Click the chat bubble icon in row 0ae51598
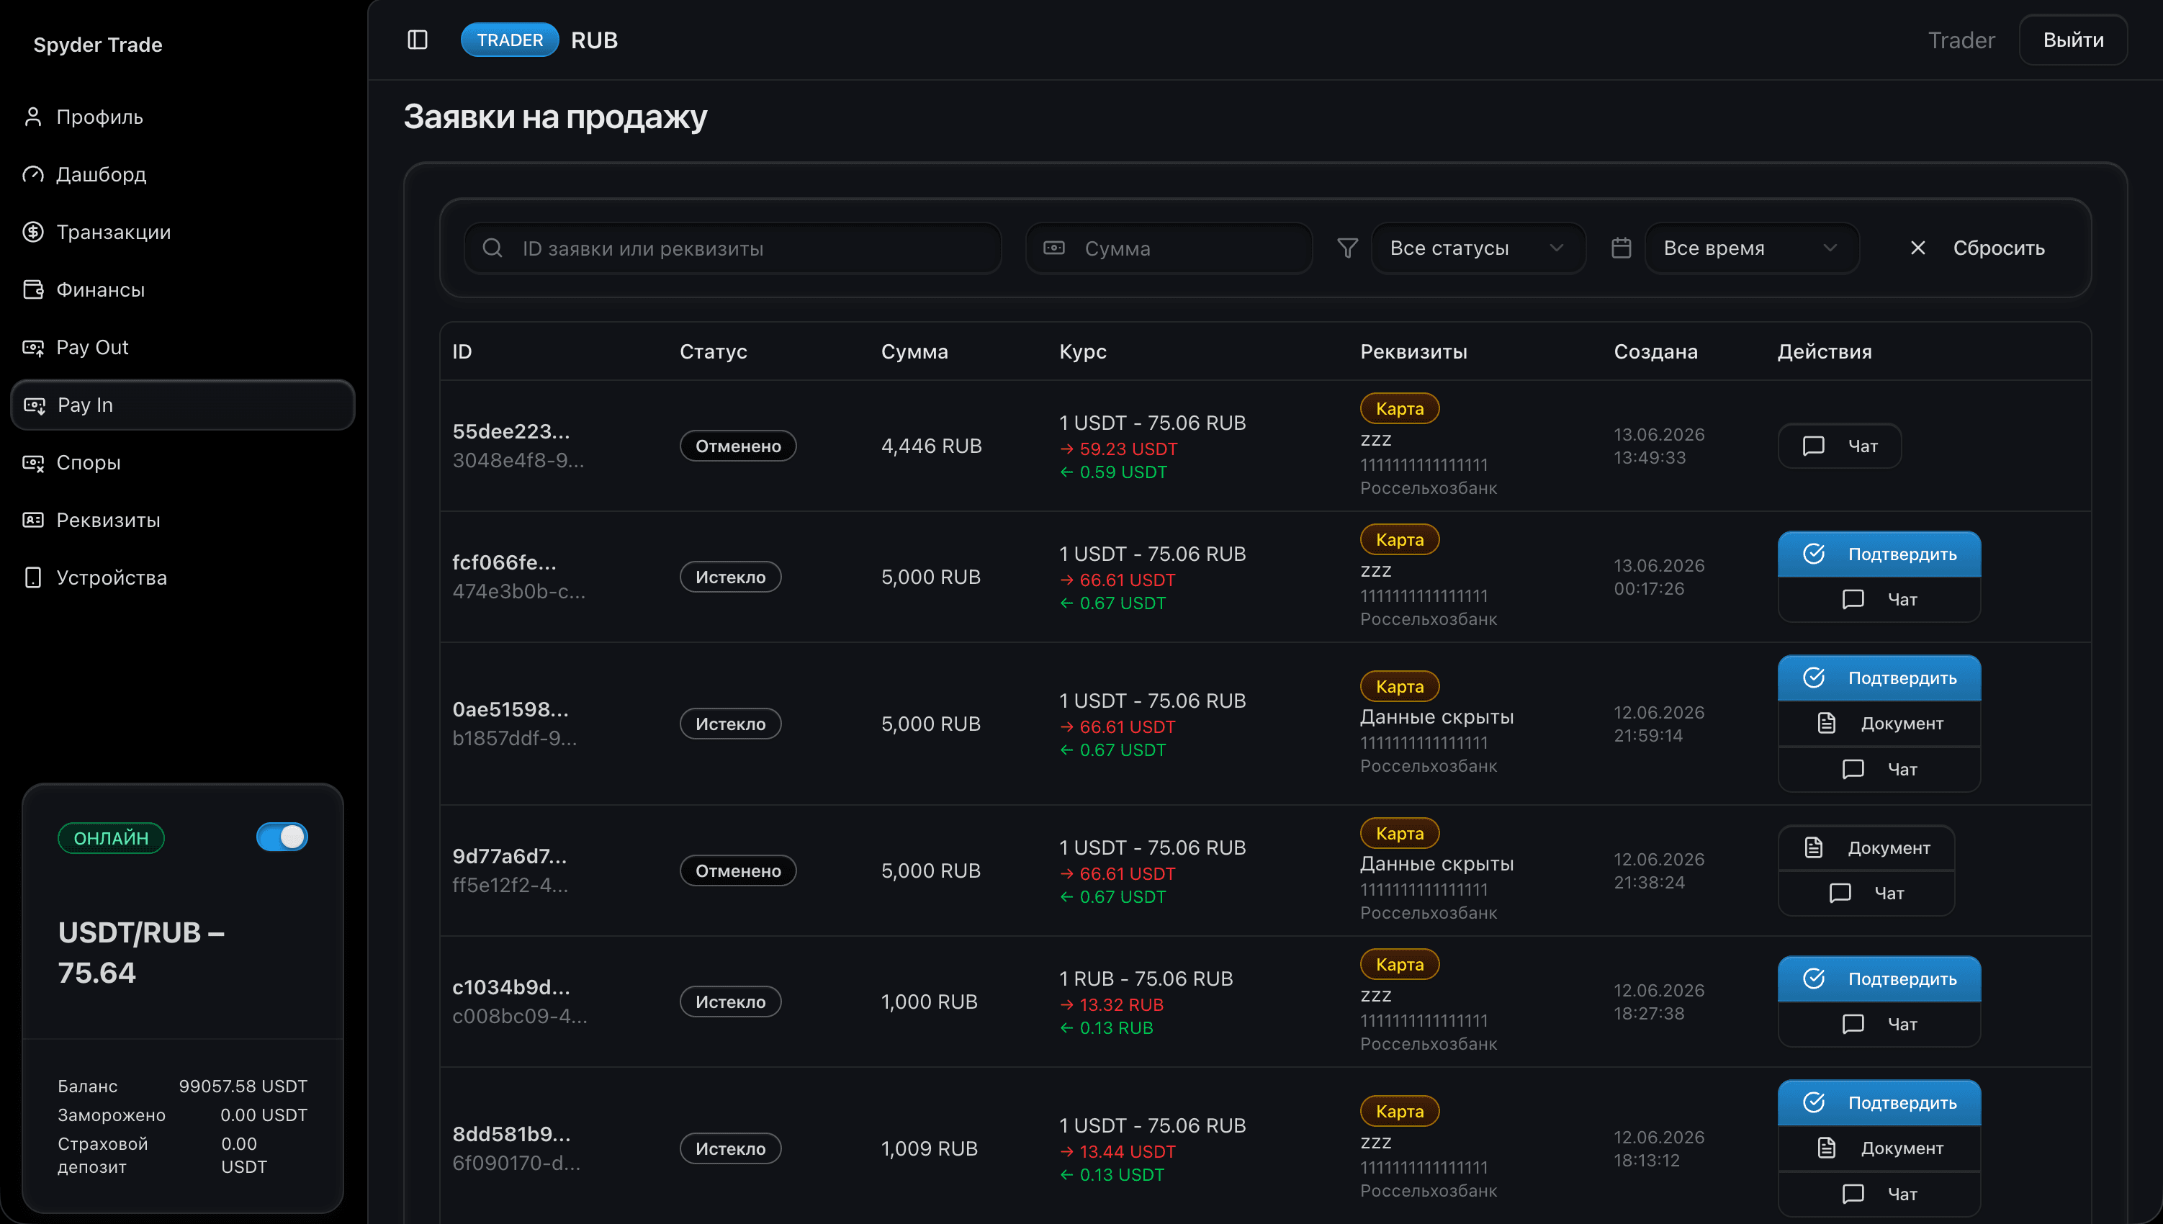2163x1224 pixels. click(x=1853, y=769)
